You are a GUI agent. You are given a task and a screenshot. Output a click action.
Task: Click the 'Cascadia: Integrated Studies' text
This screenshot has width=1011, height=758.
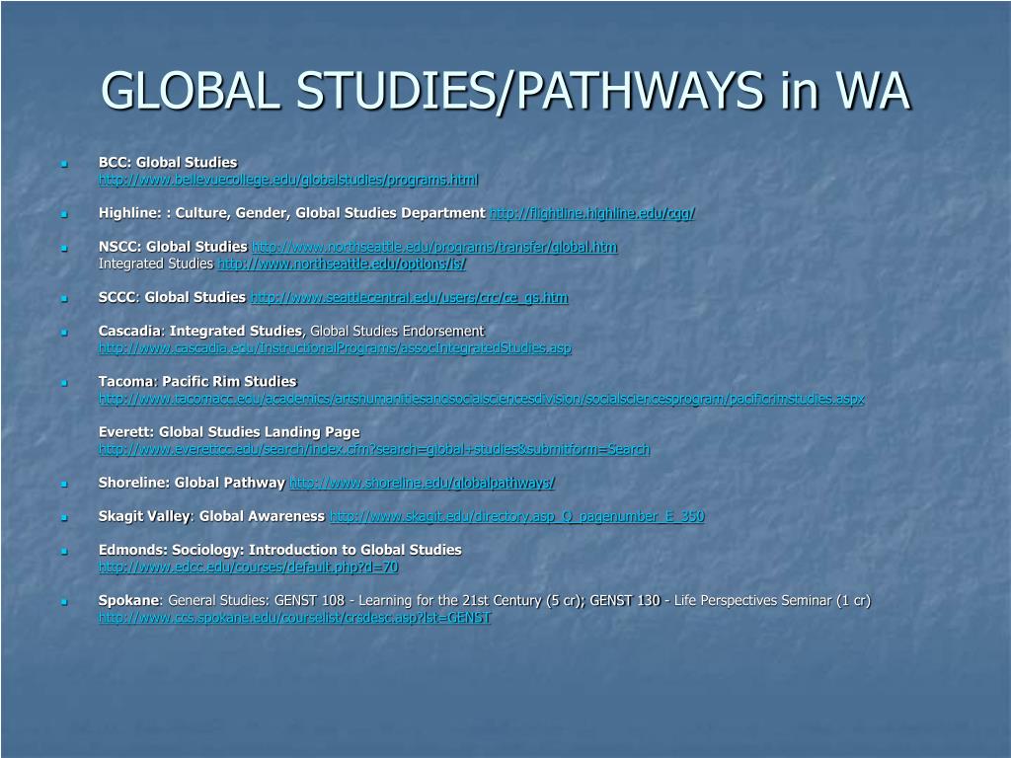[x=199, y=332]
